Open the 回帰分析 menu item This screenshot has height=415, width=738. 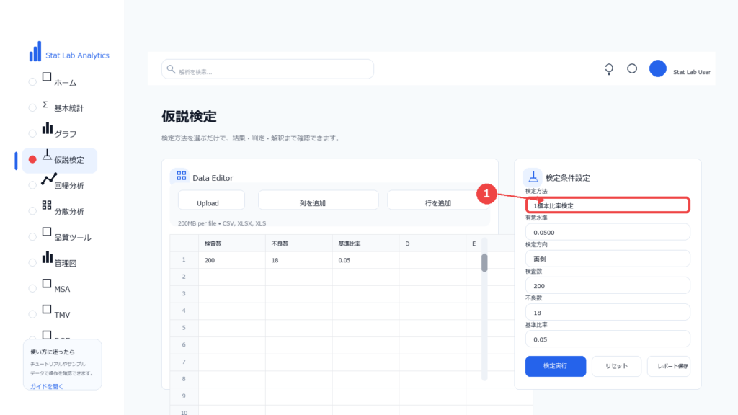pyautogui.click(x=68, y=186)
